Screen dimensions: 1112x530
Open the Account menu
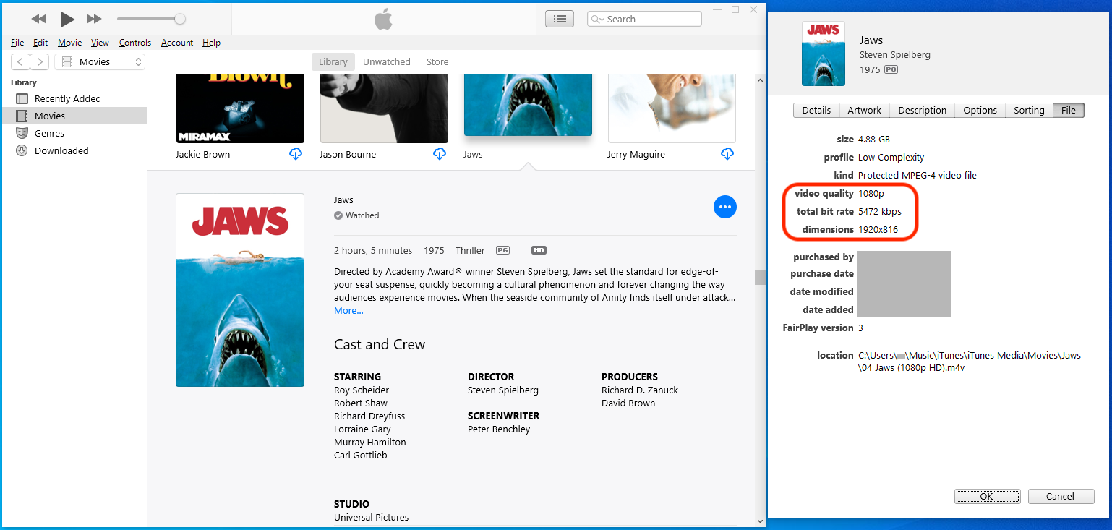tap(177, 43)
